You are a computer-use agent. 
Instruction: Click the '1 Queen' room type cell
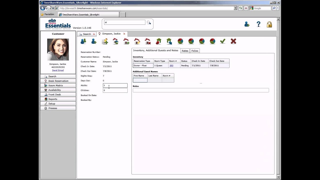[161, 65]
